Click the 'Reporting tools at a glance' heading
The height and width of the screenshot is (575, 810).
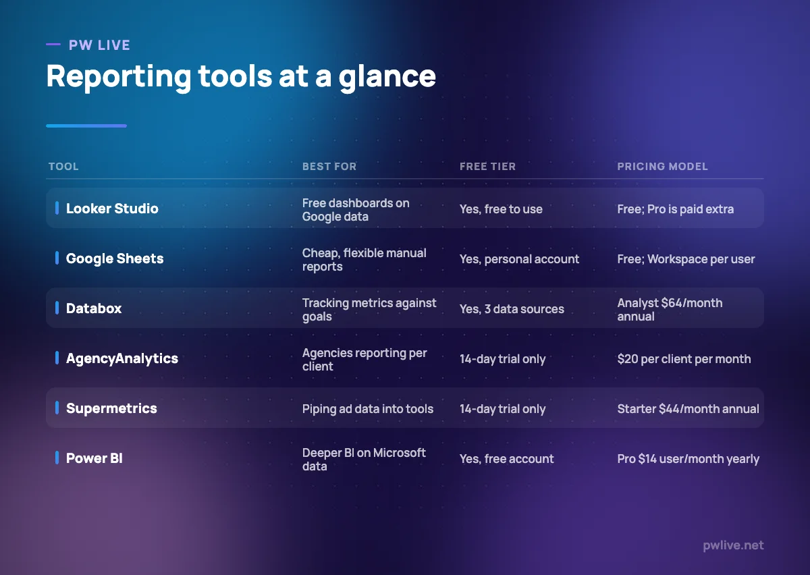[241, 76]
